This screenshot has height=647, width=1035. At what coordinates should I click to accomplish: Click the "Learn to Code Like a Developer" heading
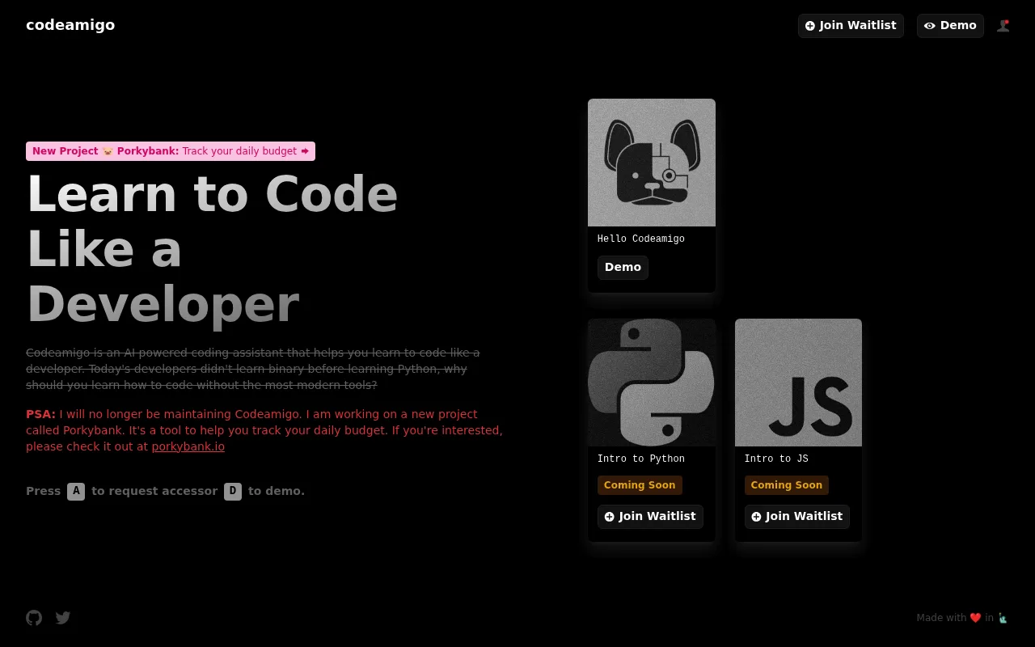pyautogui.click(x=212, y=249)
